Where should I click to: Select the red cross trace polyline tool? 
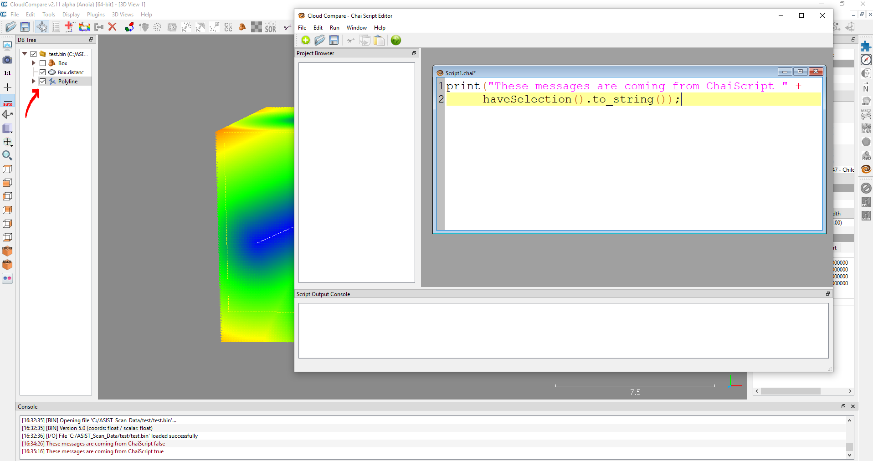tap(70, 27)
